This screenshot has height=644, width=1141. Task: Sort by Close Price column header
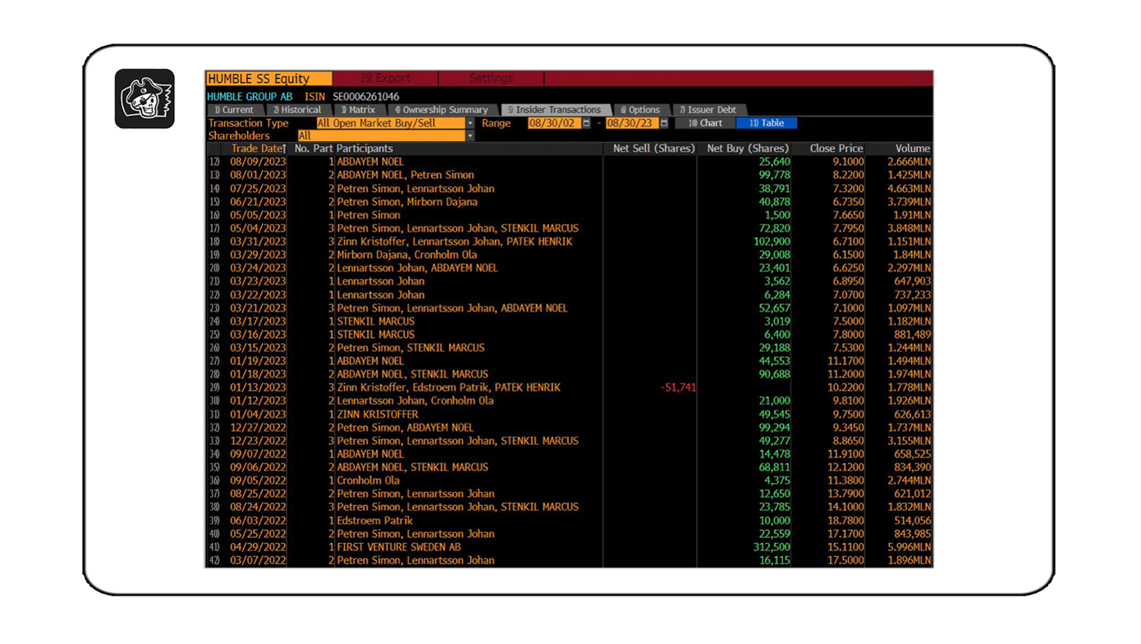836,148
